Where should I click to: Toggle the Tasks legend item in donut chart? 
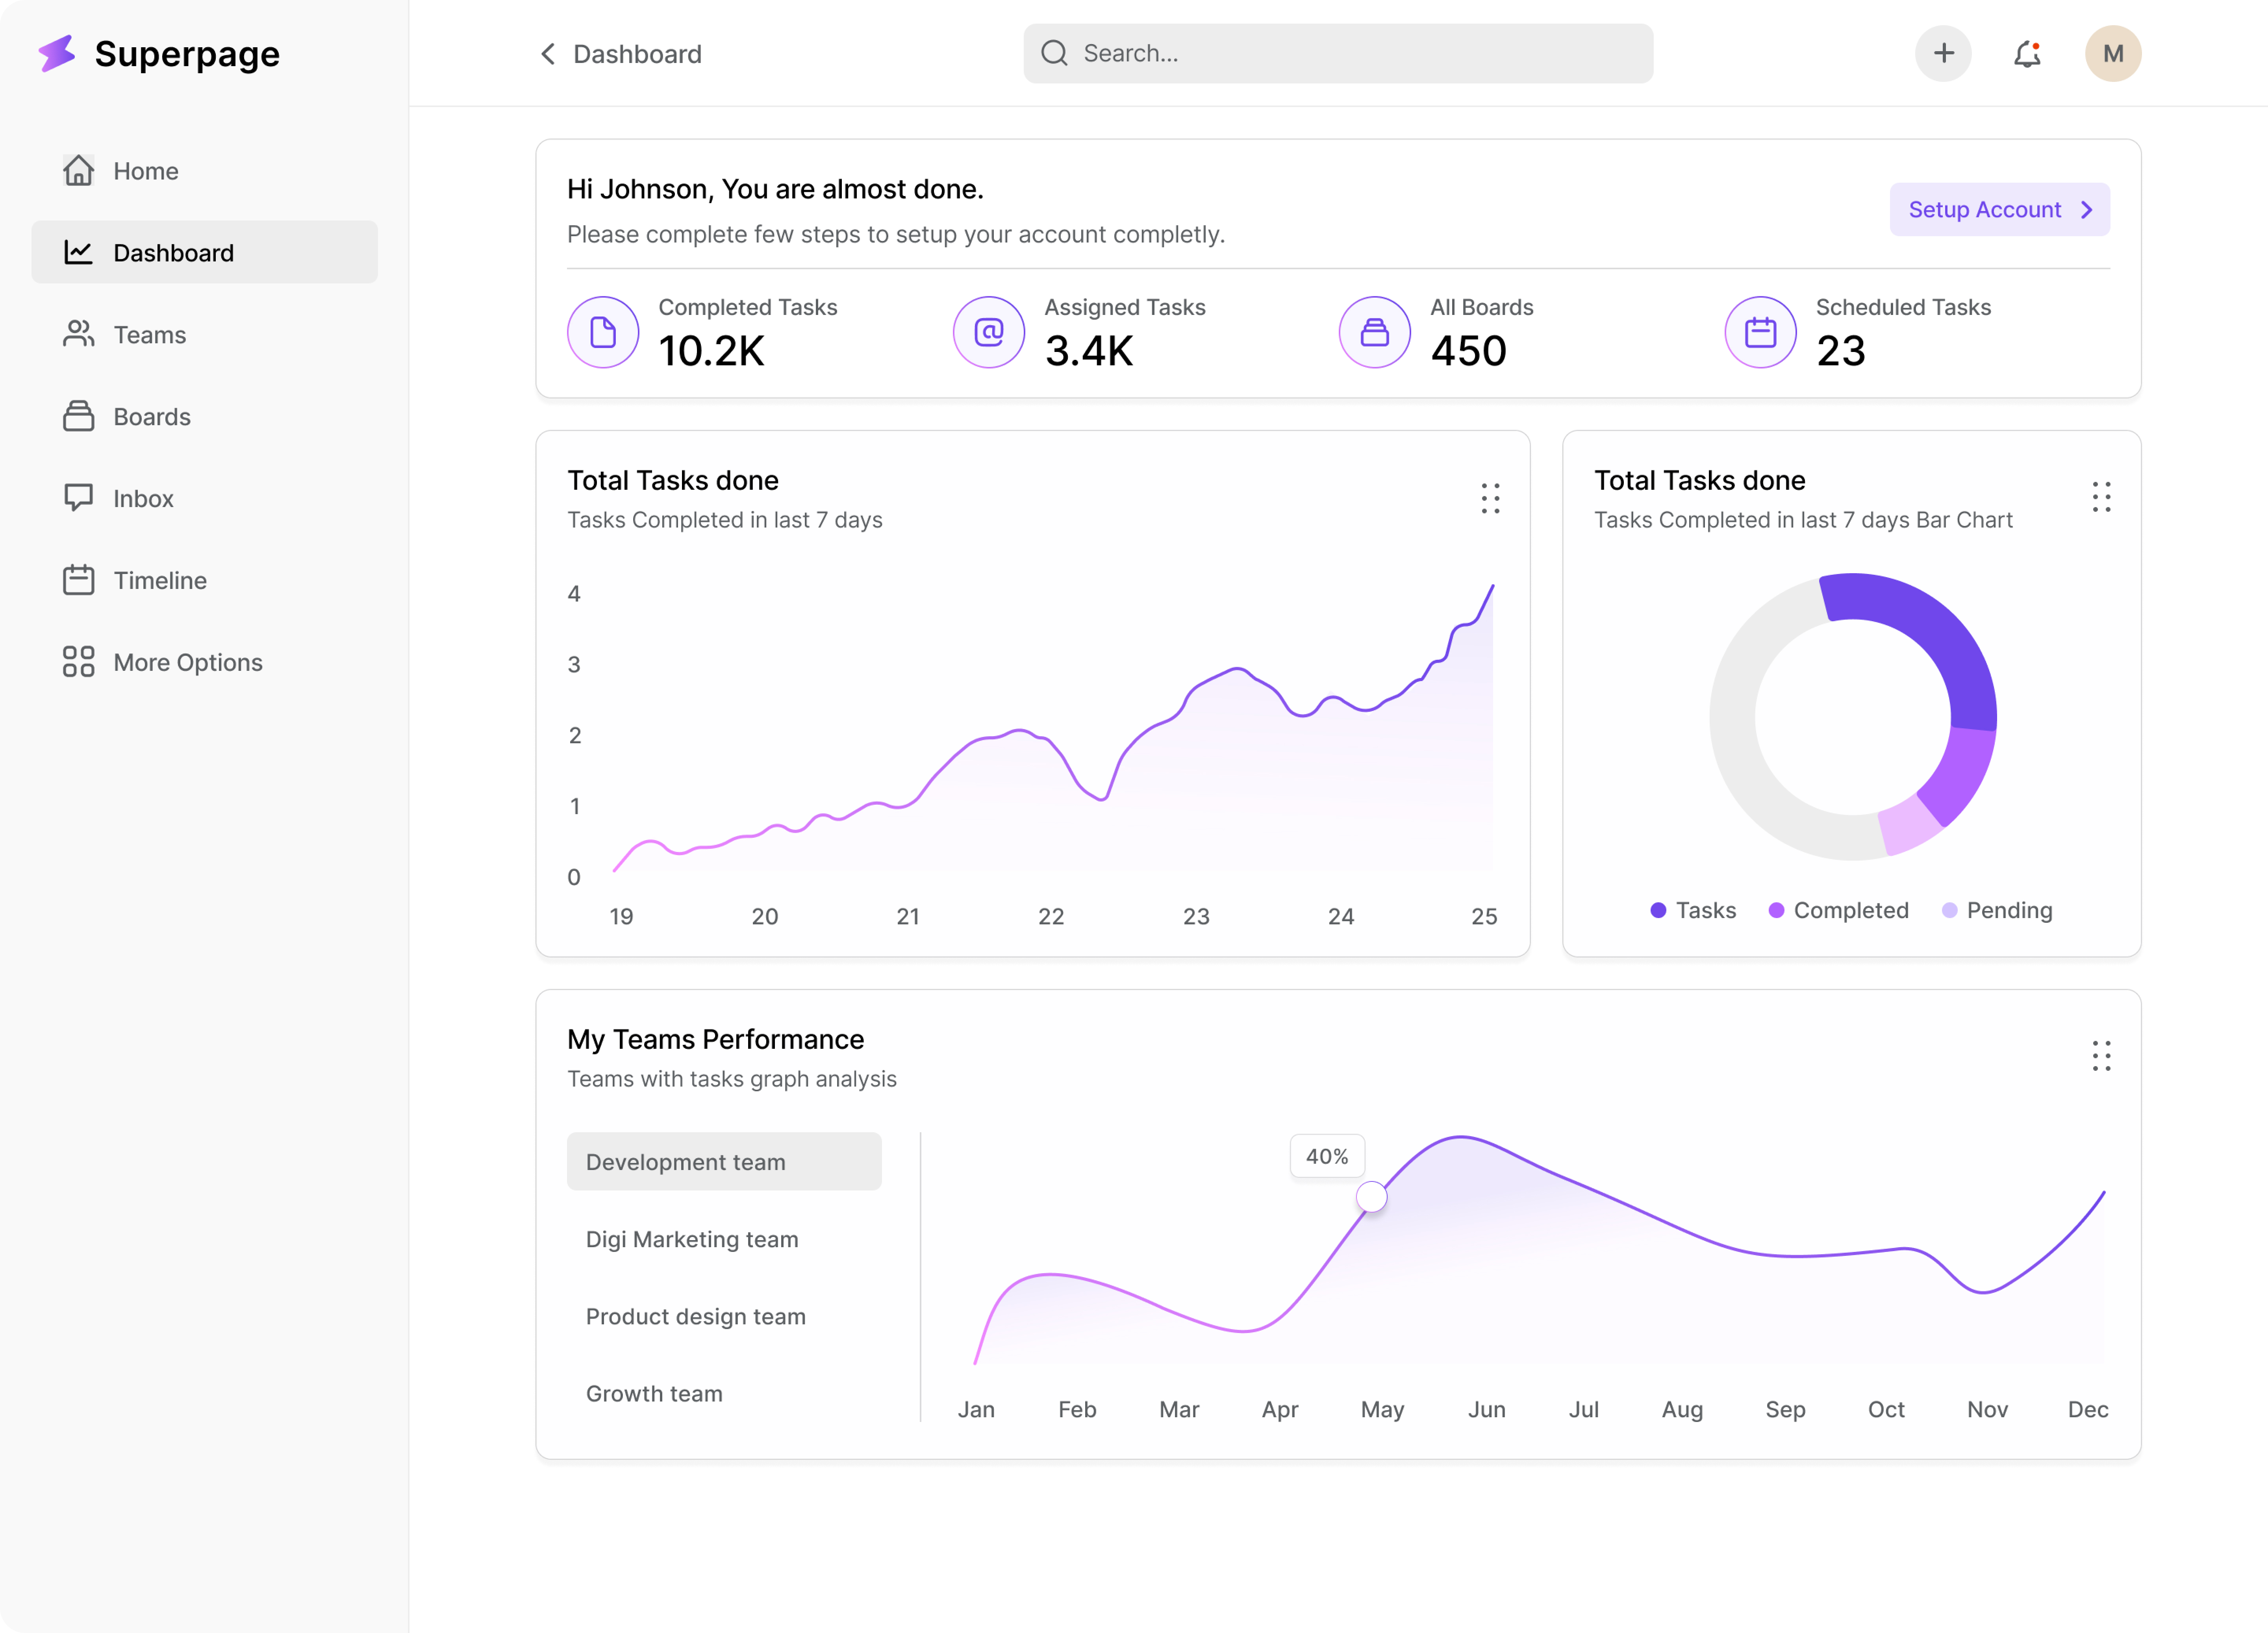pos(1693,910)
